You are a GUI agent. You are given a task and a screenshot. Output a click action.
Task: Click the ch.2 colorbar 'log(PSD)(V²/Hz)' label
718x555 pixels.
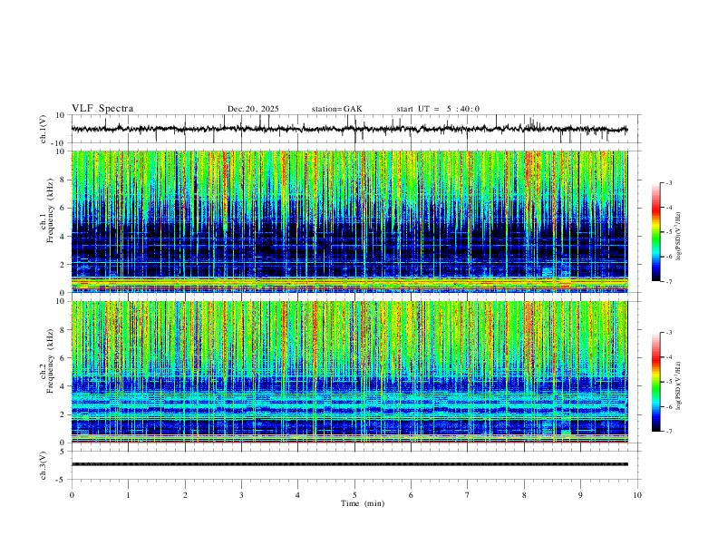[x=678, y=385]
